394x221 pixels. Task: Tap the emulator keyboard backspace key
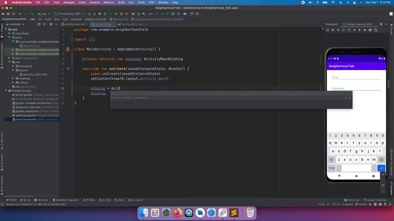click(381, 160)
